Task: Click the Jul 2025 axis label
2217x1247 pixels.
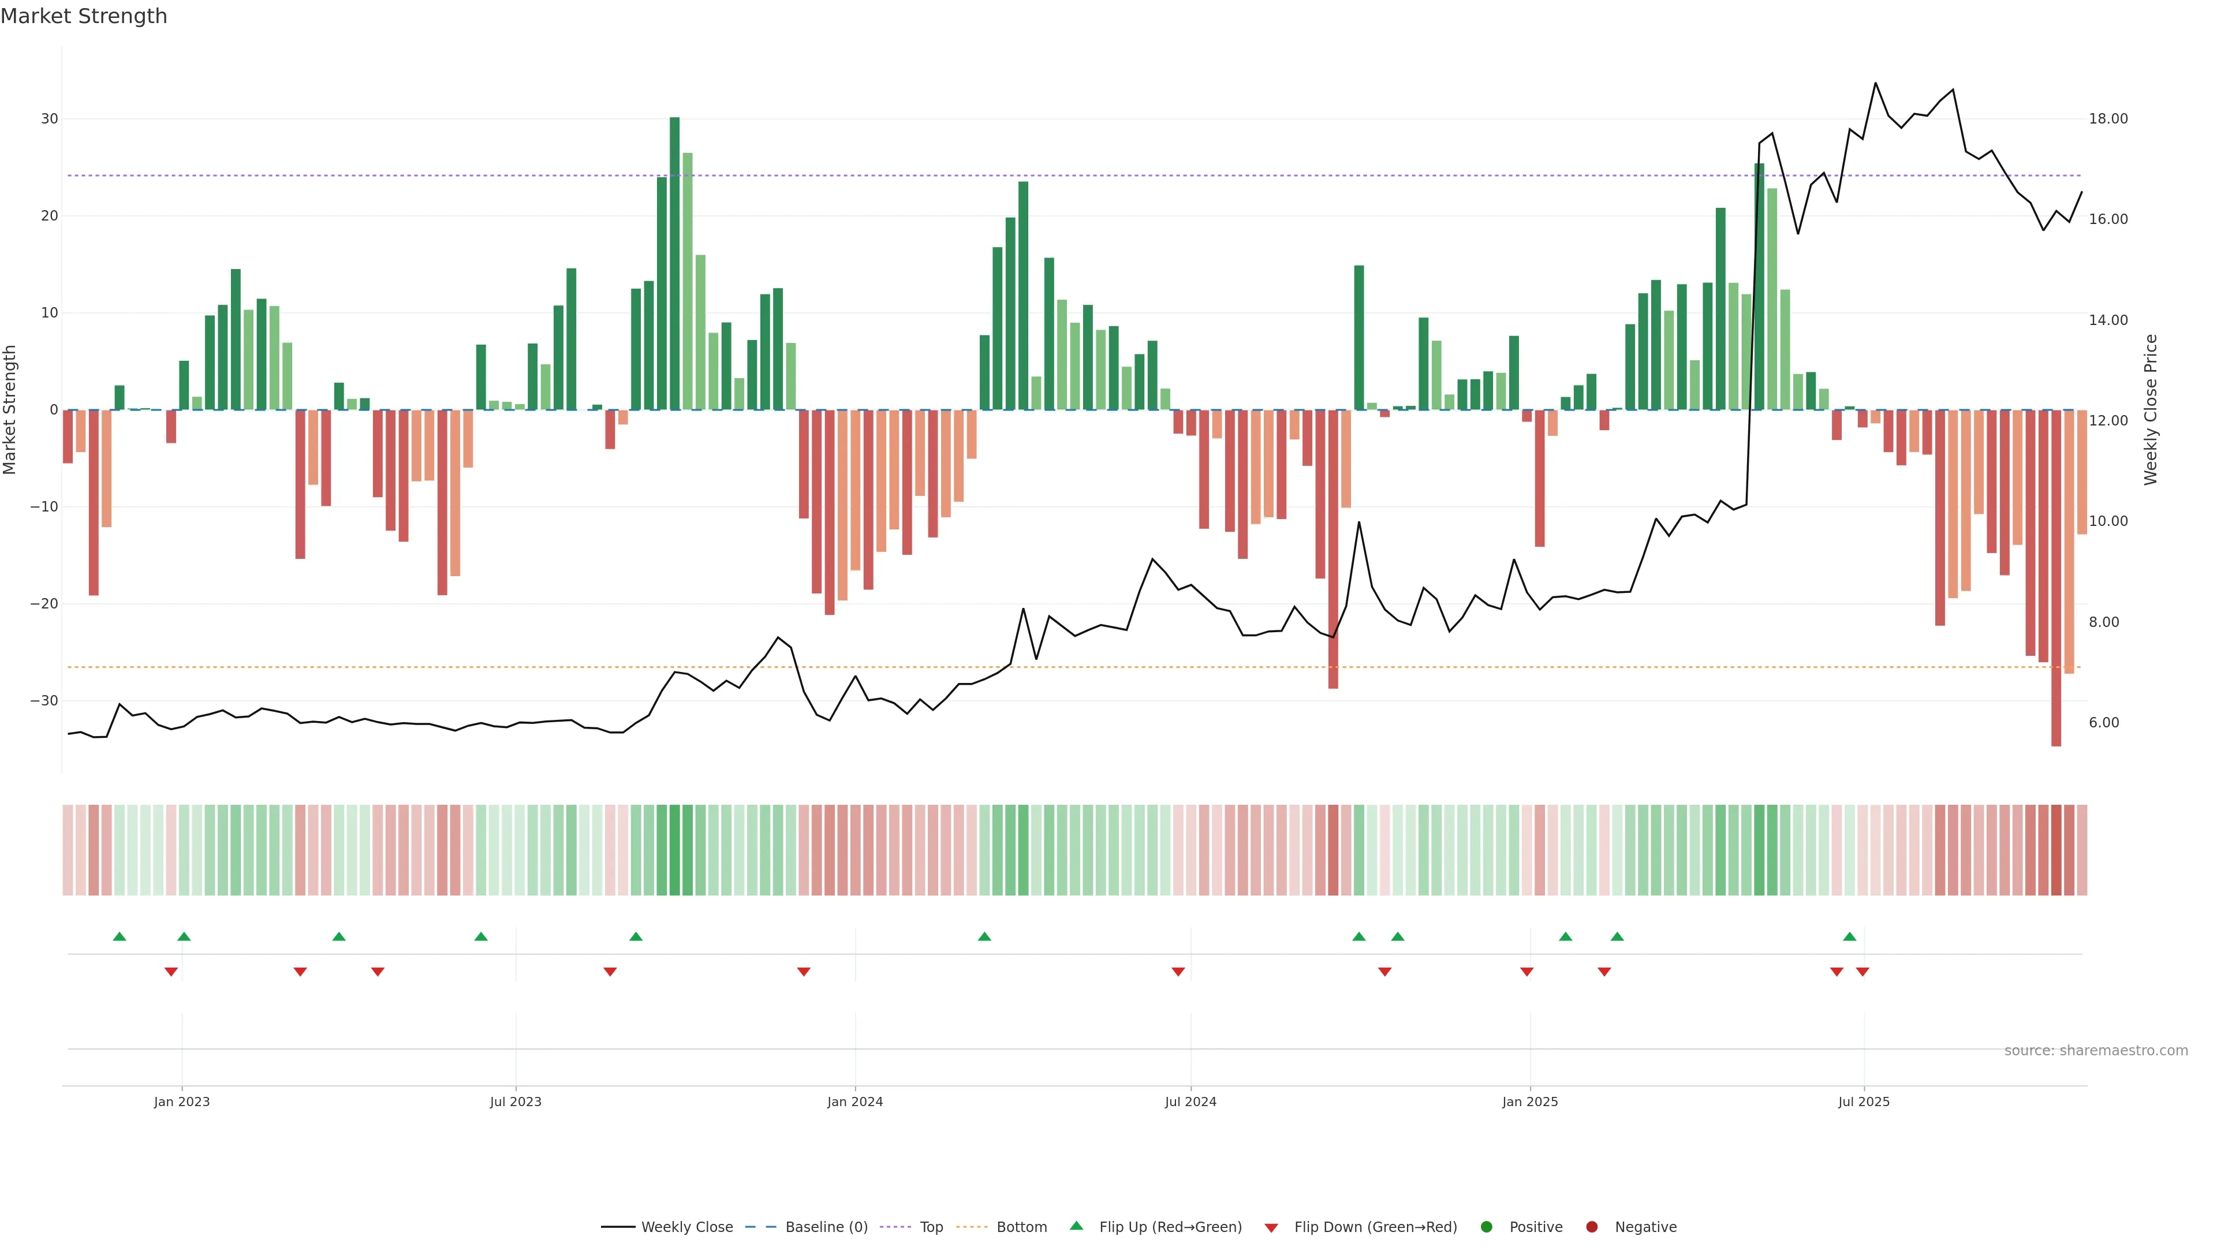Action: [x=1863, y=1102]
